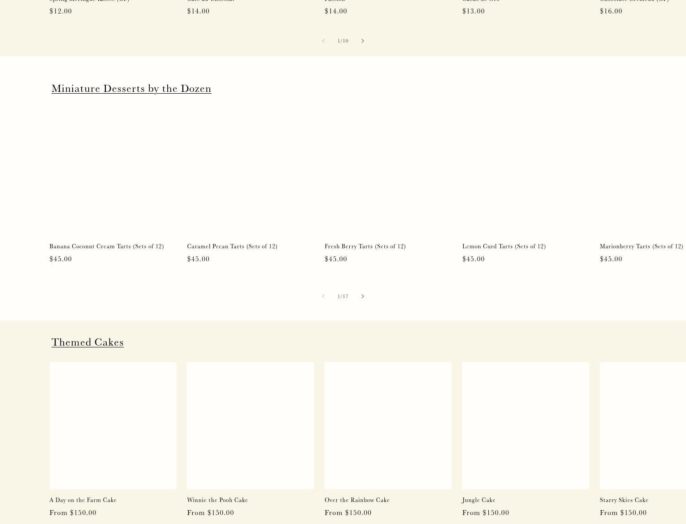Open Banana Coconut Cream Tarts product
686x524 pixels.
tap(106, 246)
